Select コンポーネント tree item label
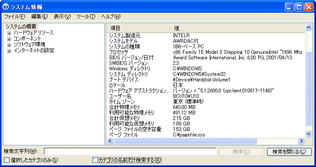The image size is (316, 167). pyautogui.click(x=27, y=39)
